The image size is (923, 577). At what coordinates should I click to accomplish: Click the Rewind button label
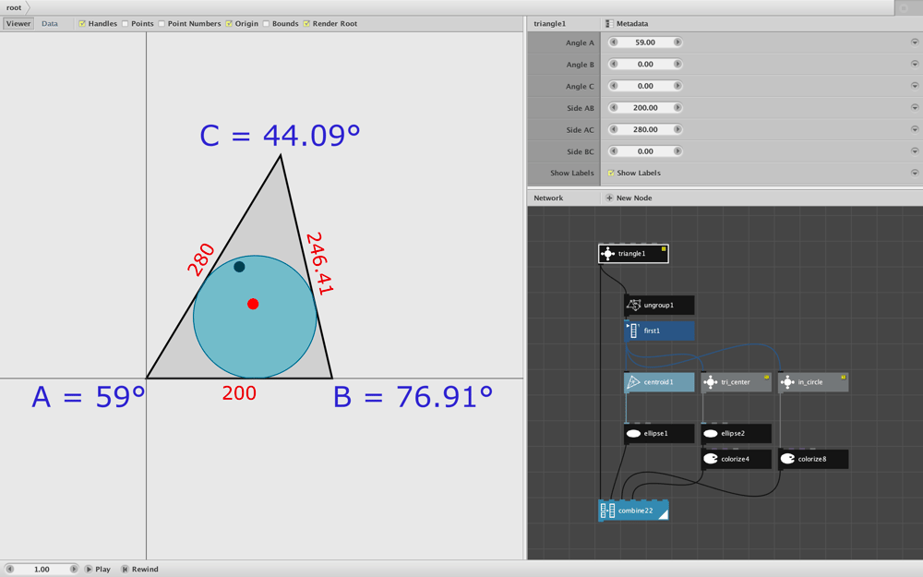(x=145, y=570)
